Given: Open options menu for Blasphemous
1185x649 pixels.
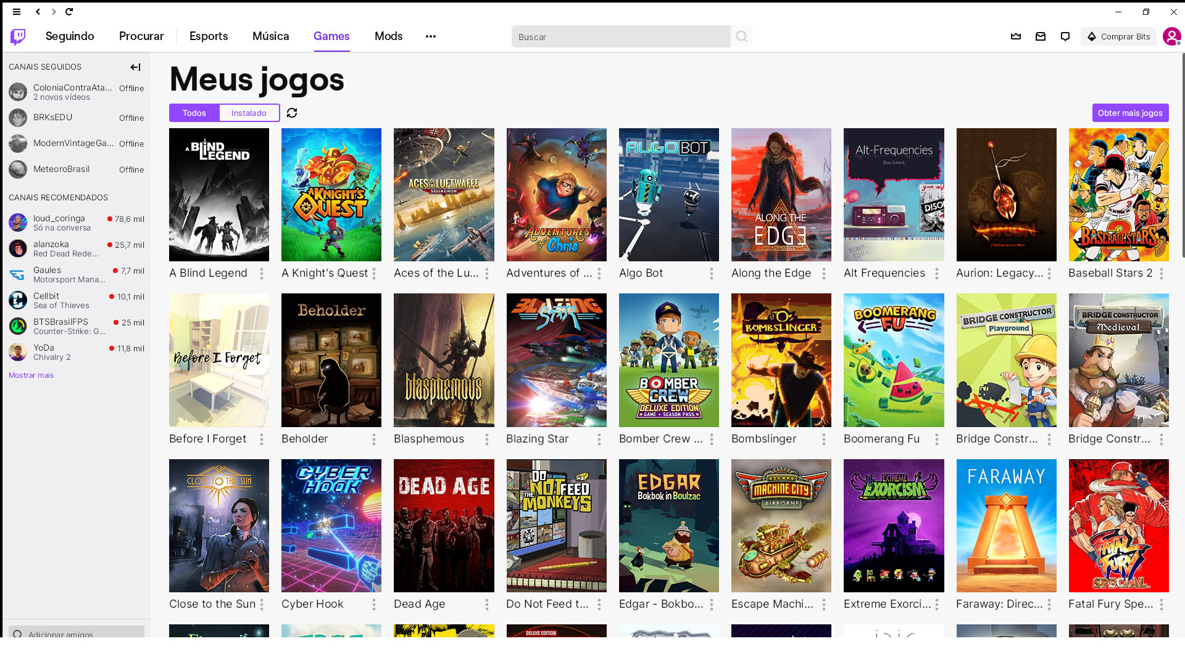Looking at the screenshot, I should point(487,439).
